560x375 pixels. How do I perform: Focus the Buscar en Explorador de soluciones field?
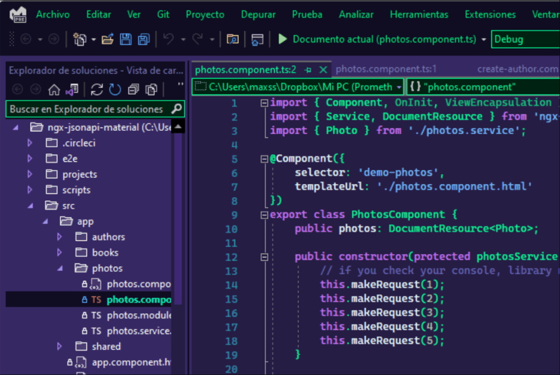(95, 109)
